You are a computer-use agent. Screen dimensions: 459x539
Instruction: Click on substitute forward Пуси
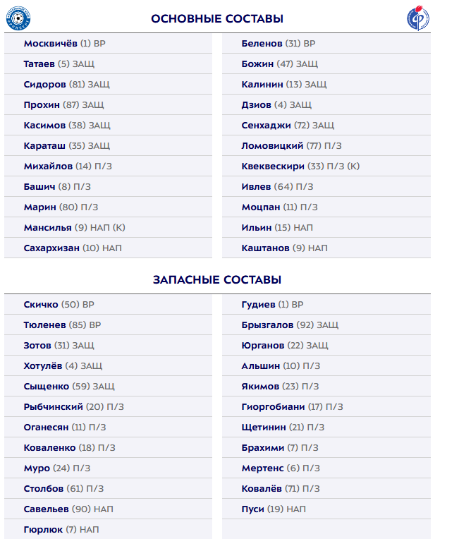click(274, 509)
